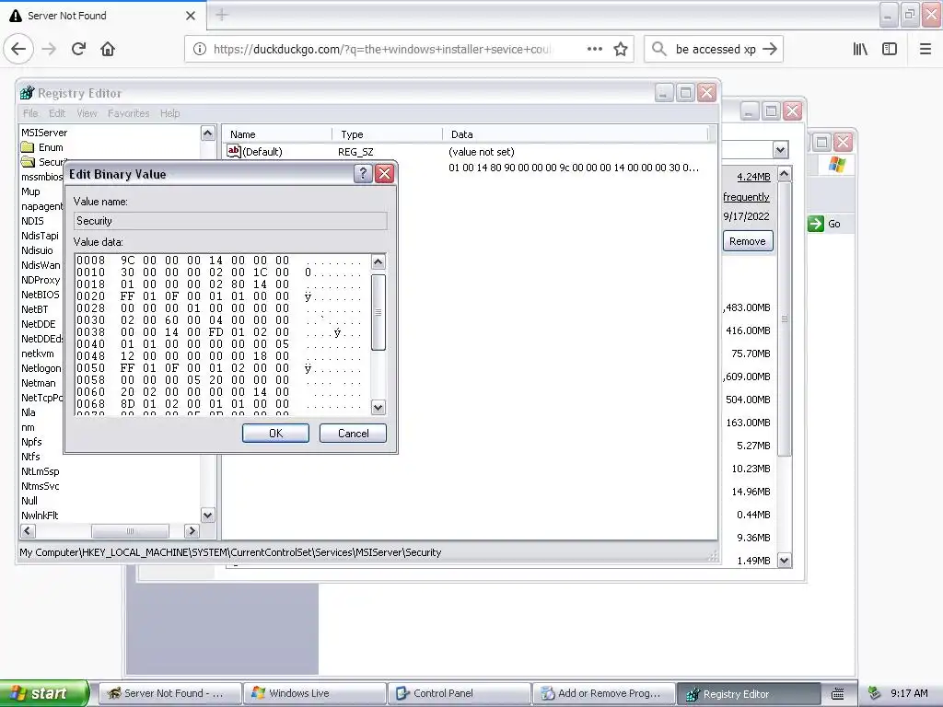The image size is (943, 707).
Task: Click the search magnifier icon
Action: (x=659, y=50)
